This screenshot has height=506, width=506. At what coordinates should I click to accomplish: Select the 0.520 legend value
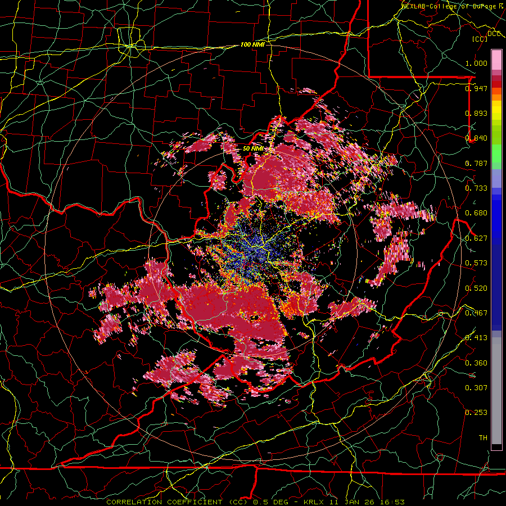pos(476,288)
